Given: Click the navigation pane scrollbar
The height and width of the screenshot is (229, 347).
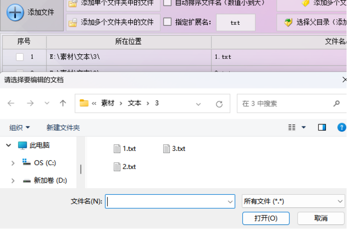Looking at the screenshot, I should click(81, 170).
